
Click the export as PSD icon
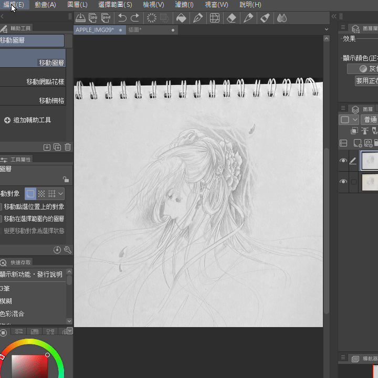(106, 18)
